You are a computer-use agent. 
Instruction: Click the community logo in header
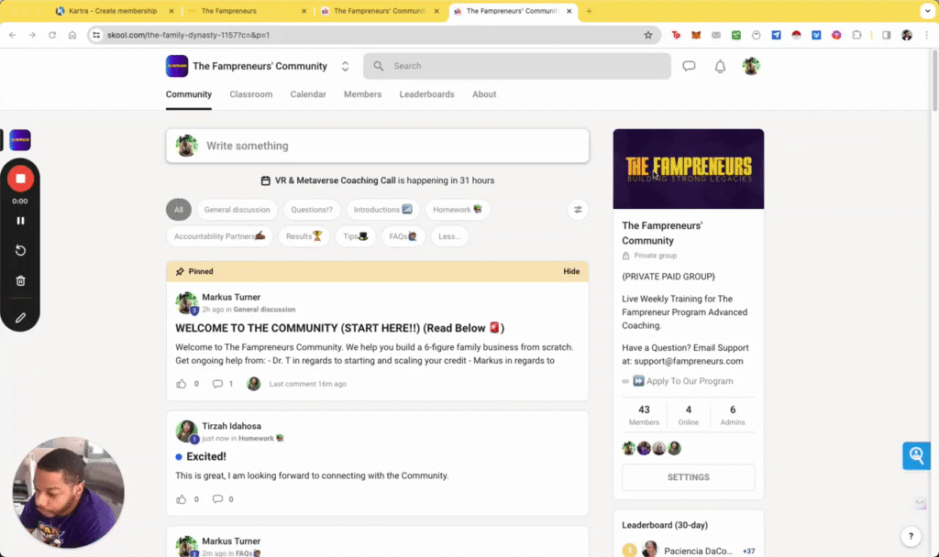[177, 66]
